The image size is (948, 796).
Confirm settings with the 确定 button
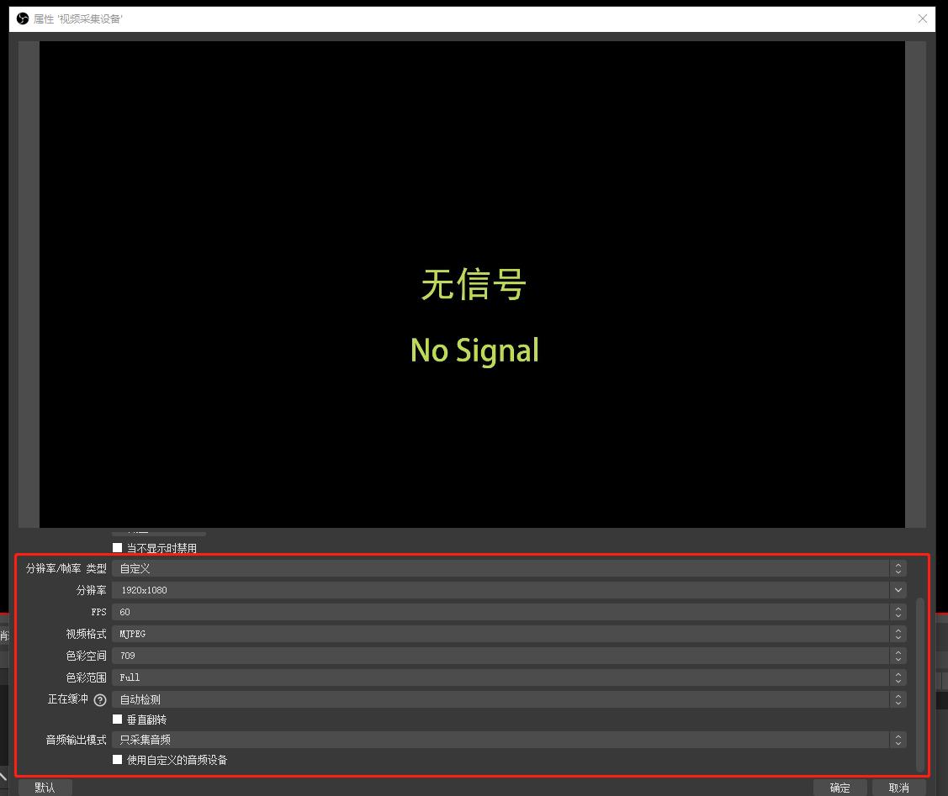(x=840, y=788)
